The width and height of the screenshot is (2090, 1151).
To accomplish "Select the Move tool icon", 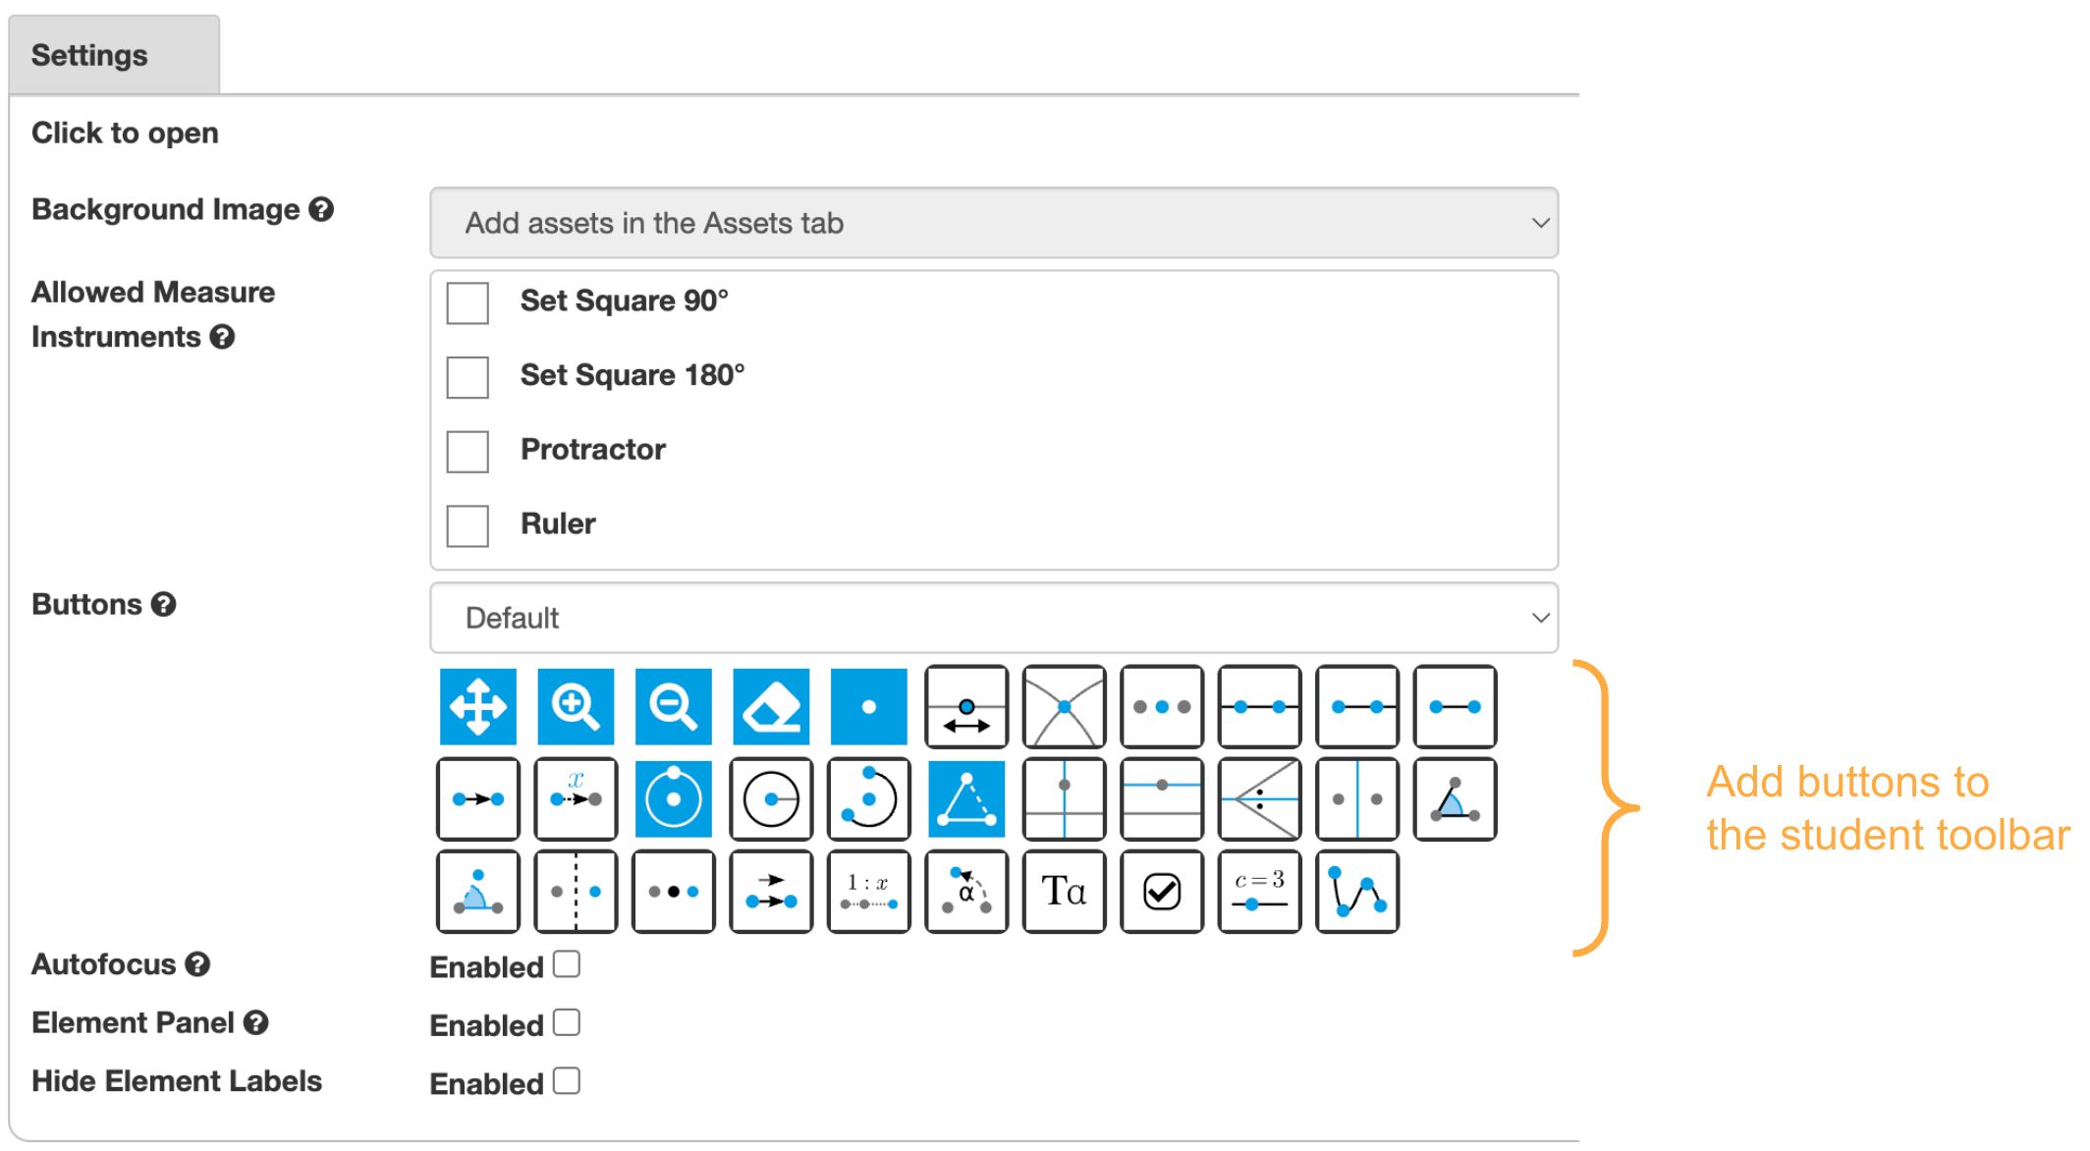I will (x=478, y=705).
